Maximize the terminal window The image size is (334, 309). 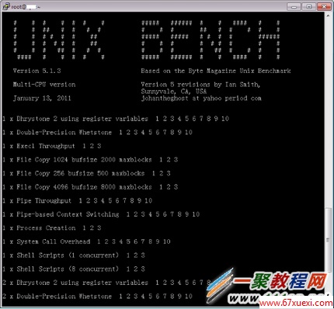tap(308, 6)
